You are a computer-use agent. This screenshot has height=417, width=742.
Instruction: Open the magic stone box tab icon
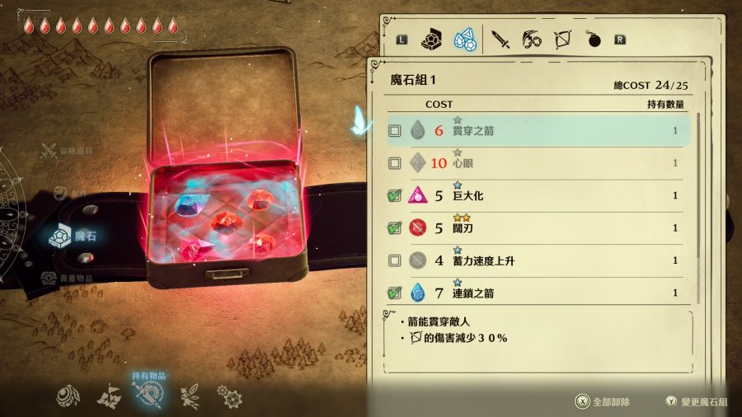pyautogui.click(x=431, y=40)
